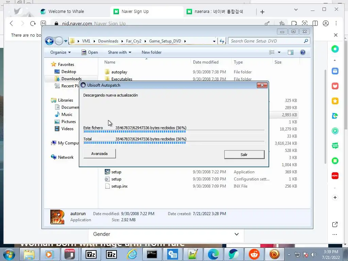Open the Windows Start menu
This screenshot has width=348, height=261.
coord(8,254)
